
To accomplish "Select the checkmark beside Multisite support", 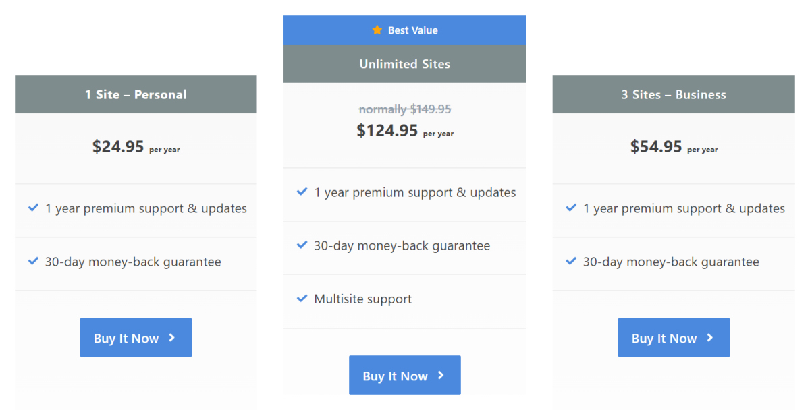I will [x=302, y=298].
